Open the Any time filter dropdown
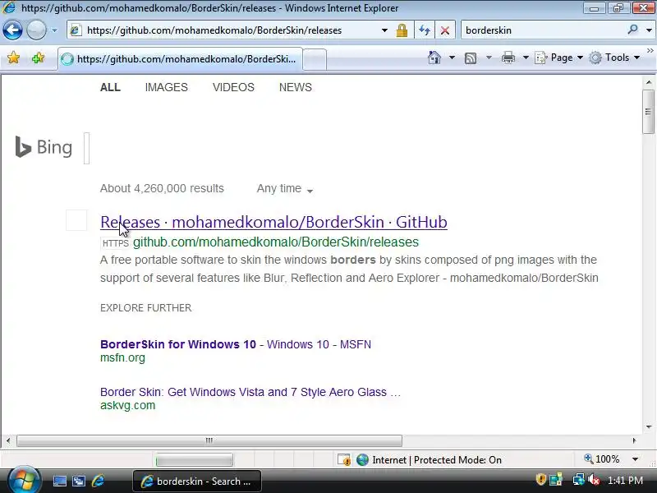This screenshot has width=657, height=493. point(285,189)
